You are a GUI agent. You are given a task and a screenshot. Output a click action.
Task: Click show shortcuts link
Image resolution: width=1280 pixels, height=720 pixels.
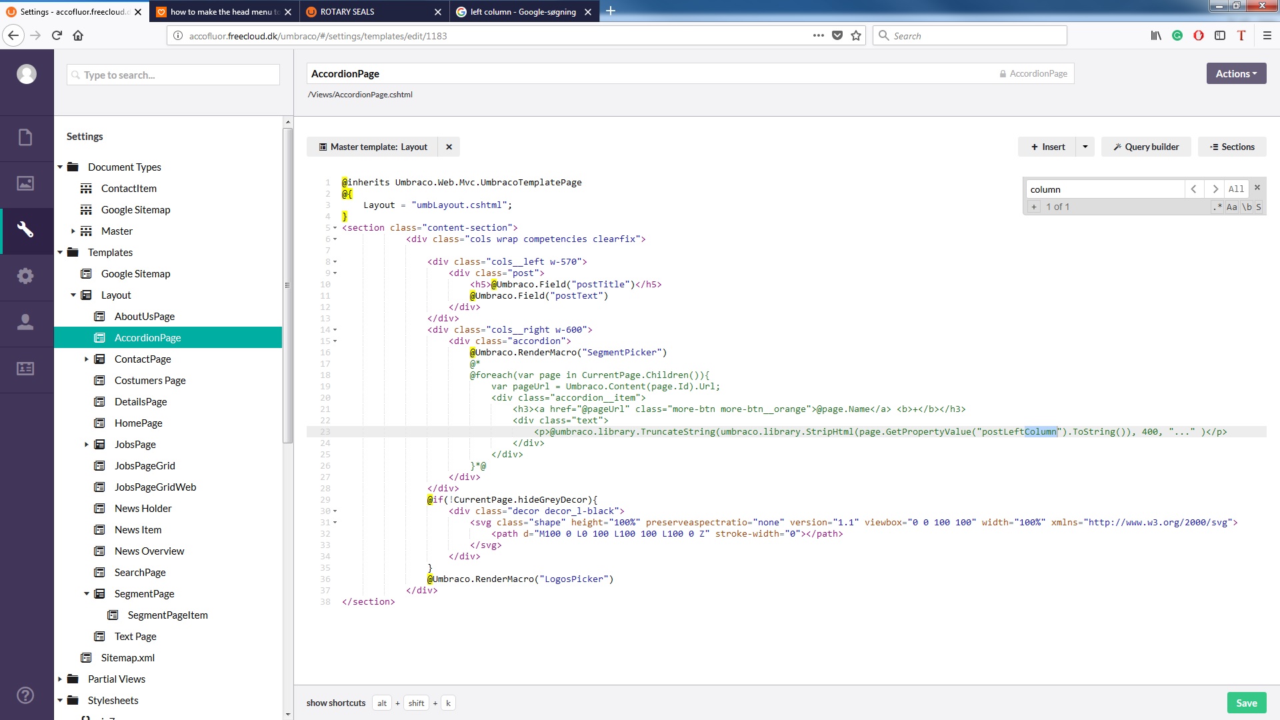coord(336,703)
